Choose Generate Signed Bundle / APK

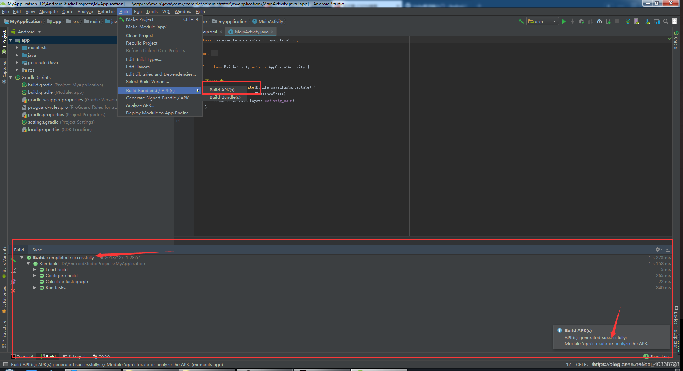[x=160, y=98]
